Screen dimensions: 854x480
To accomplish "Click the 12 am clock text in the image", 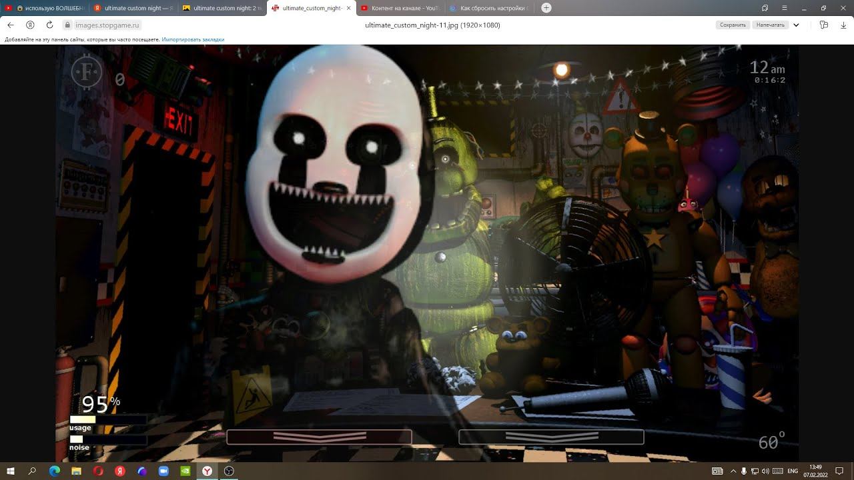I will tap(767, 67).
